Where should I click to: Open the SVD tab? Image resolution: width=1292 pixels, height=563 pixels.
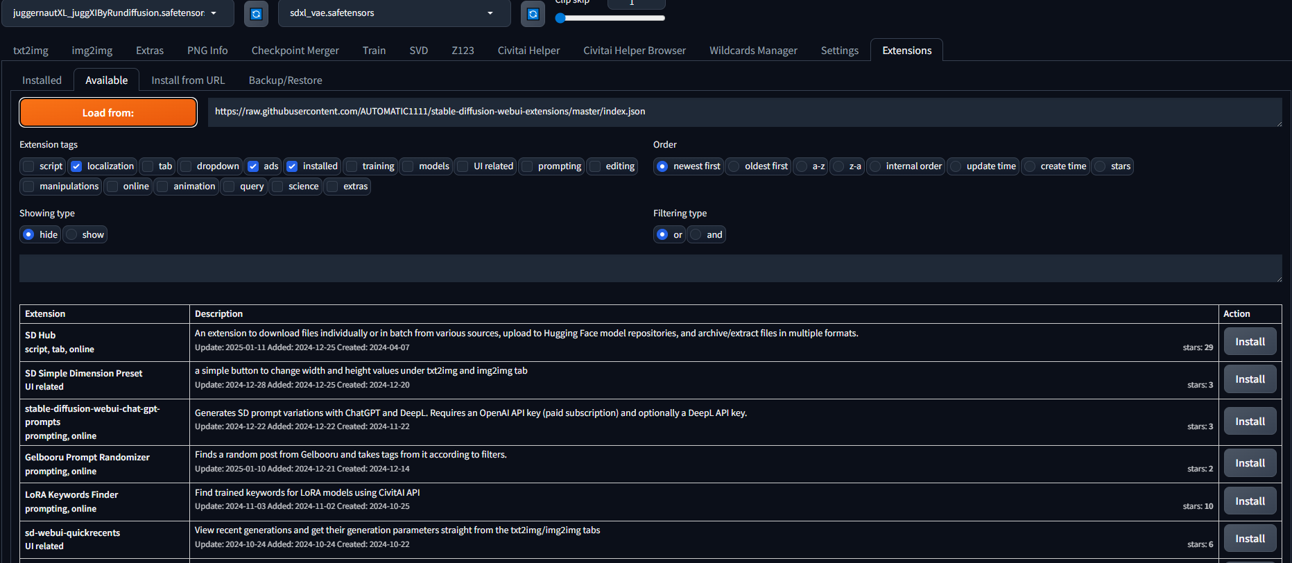[x=419, y=51]
